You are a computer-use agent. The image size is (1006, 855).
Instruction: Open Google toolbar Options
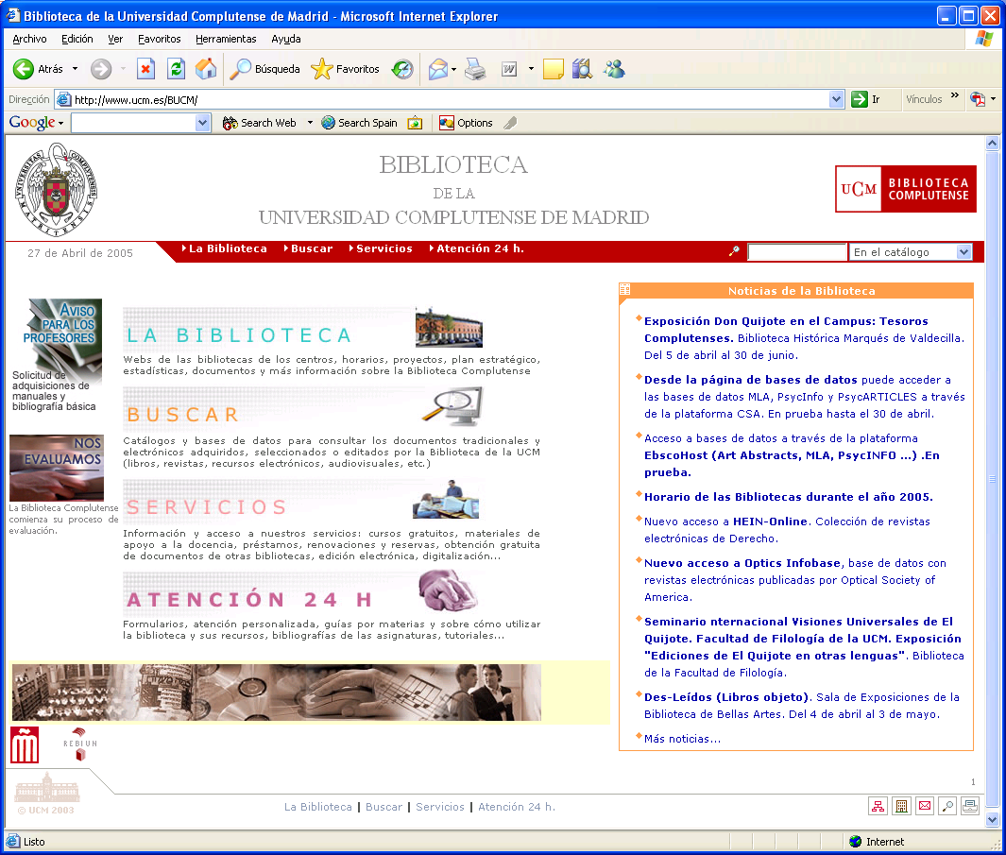click(x=466, y=123)
